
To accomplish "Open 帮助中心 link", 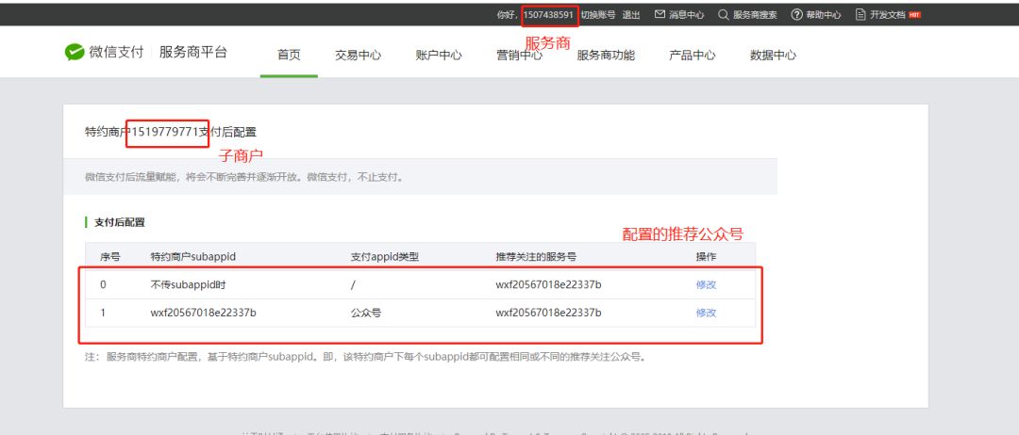I will tap(824, 15).
